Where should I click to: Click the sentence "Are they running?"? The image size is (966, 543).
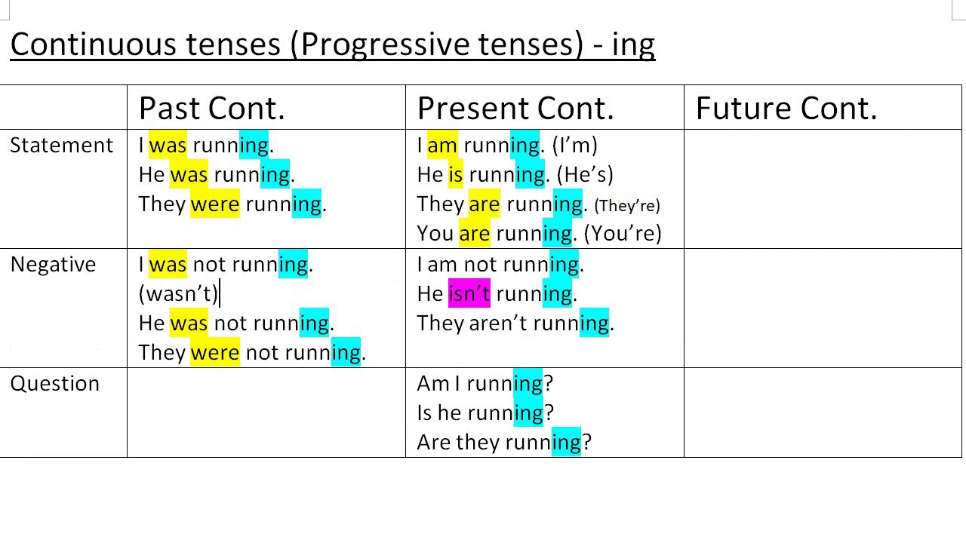point(503,443)
